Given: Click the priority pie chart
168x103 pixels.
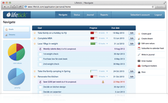Looking at the screenshot, I should 16,77.
